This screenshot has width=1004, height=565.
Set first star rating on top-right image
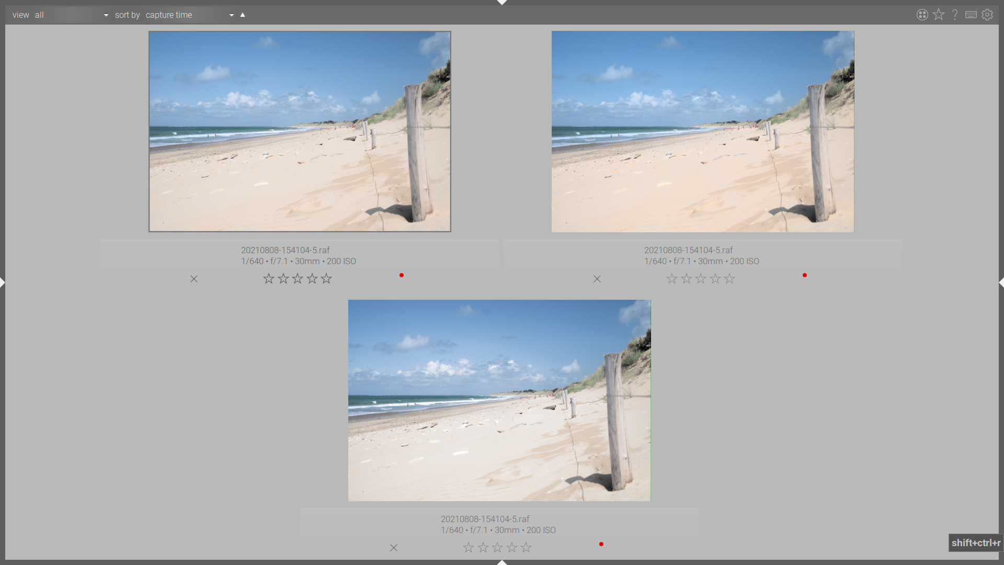click(x=672, y=279)
